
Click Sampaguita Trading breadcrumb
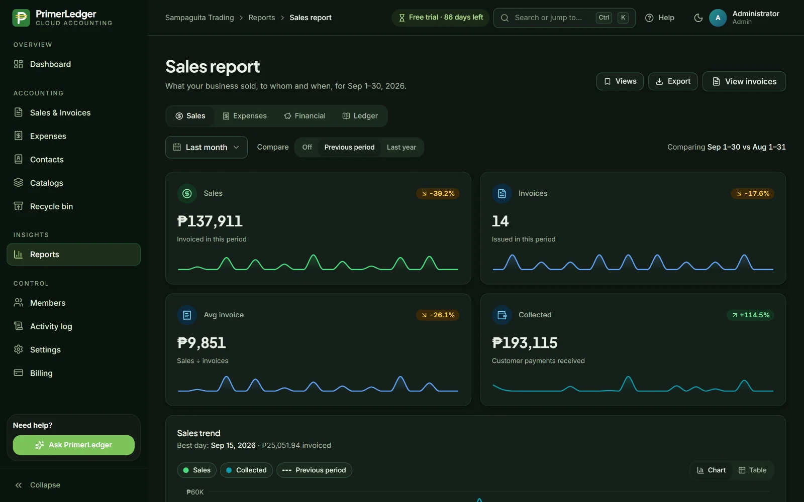pyautogui.click(x=199, y=18)
